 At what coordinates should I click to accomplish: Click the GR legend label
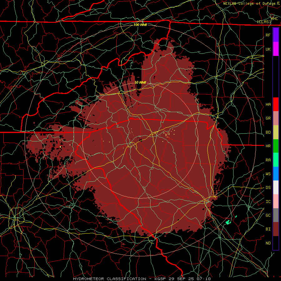[x=268, y=118]
